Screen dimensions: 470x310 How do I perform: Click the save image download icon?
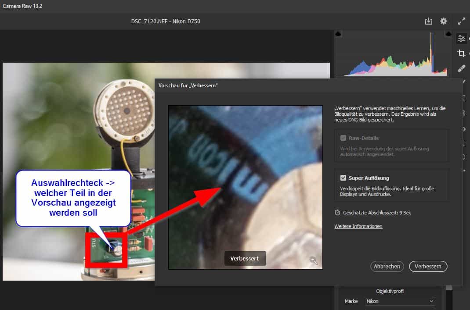click(x=429, y=21)
